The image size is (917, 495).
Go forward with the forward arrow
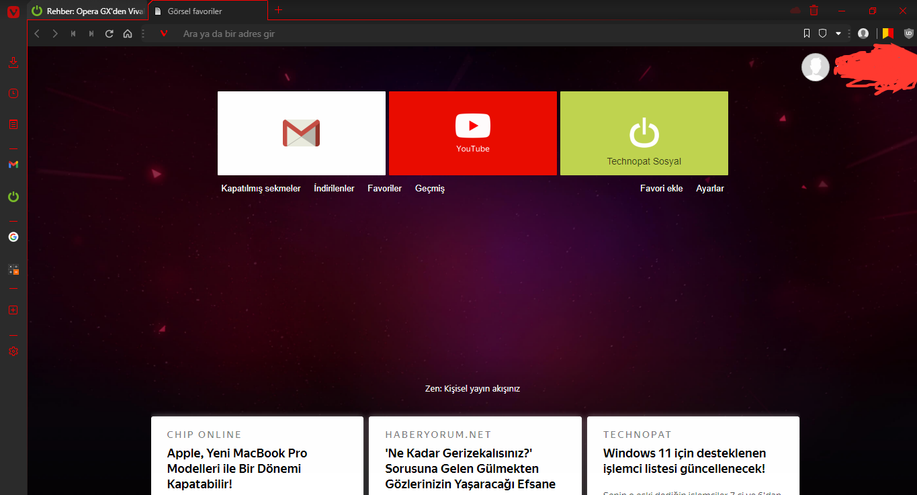(x=55, y=34)
